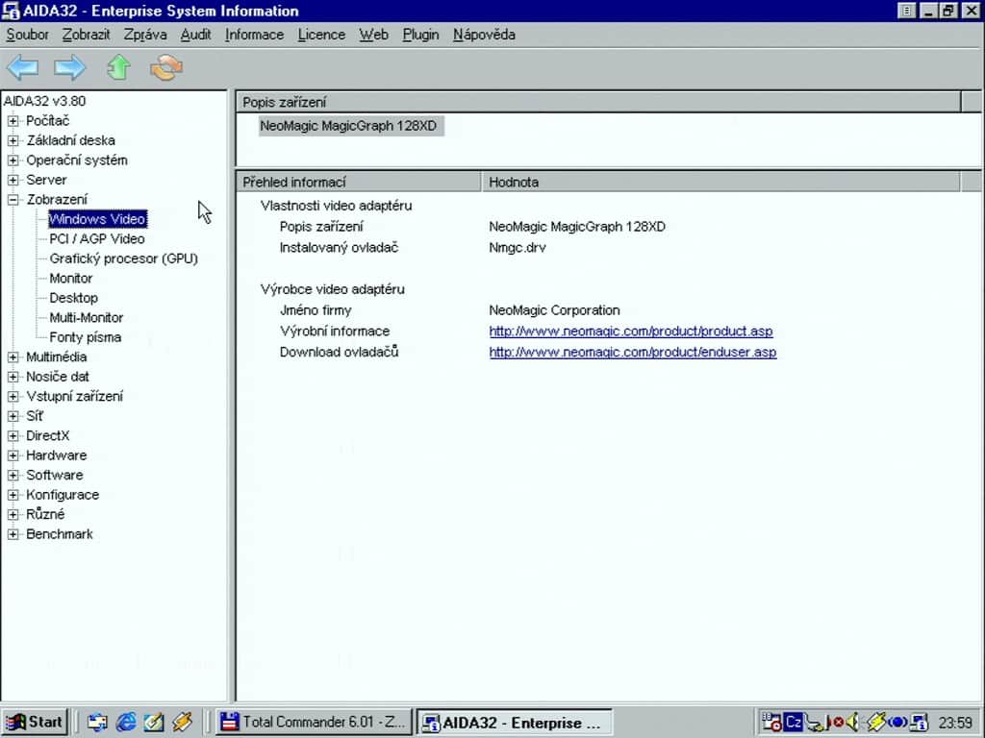Open the Web menu

[374, 35]
